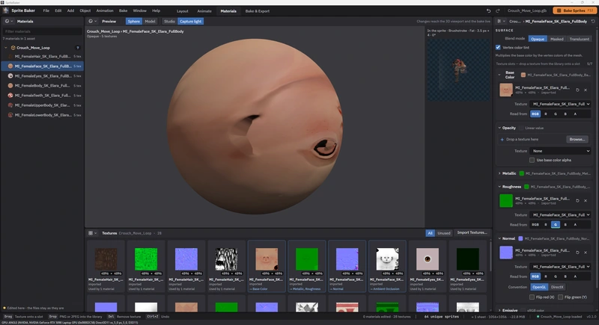Click the Bake Sprites button
Image resolution: width=599 pixels, height=325 pixels.
coord(574,10)
